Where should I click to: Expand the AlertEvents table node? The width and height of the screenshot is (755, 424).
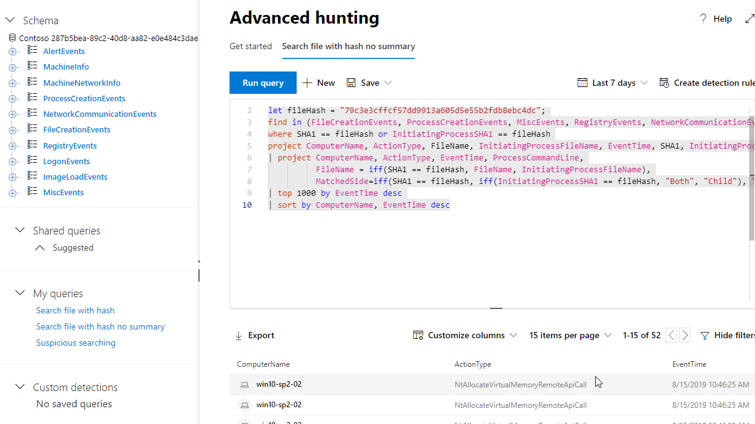click(x=12, y=52)
